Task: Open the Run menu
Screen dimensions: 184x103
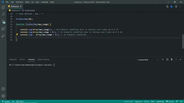Action: (x=37, y=2)
